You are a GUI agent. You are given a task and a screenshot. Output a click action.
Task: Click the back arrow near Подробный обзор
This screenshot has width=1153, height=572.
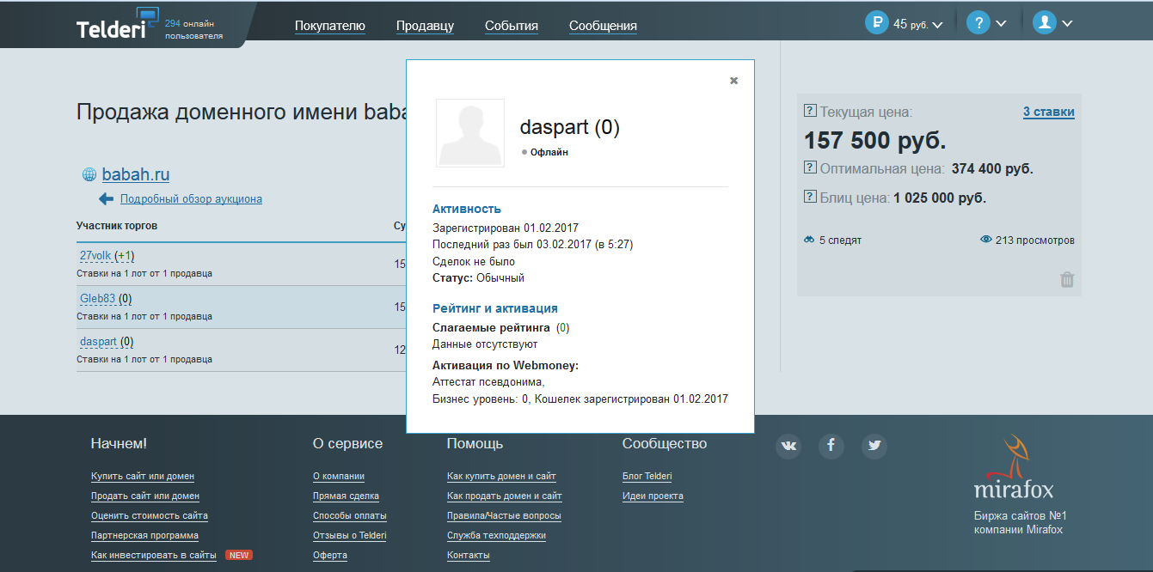point(106,199)
